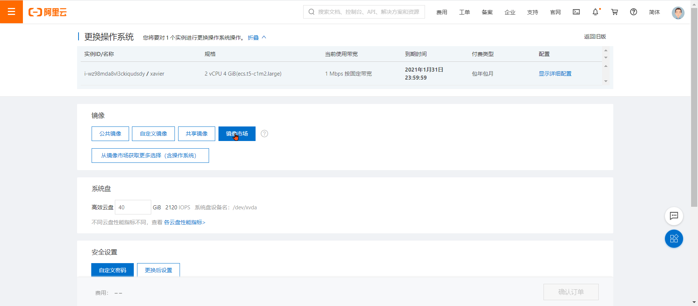Click the Alibaba Cloud logo

pyautogui.click(x=48, y=12)
